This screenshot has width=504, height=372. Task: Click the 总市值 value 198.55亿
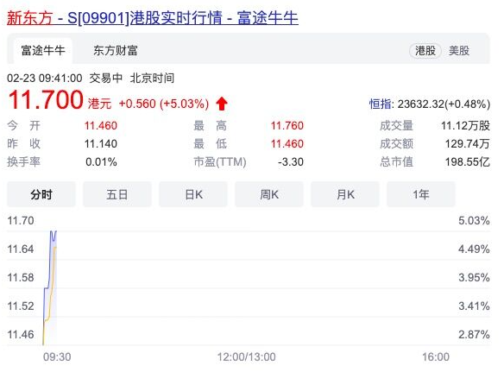click(468, 161)
